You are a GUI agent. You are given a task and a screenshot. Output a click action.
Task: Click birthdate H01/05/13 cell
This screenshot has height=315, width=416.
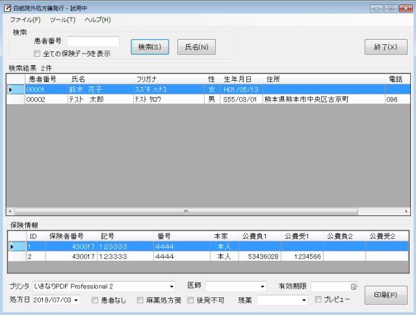(241, 89)
